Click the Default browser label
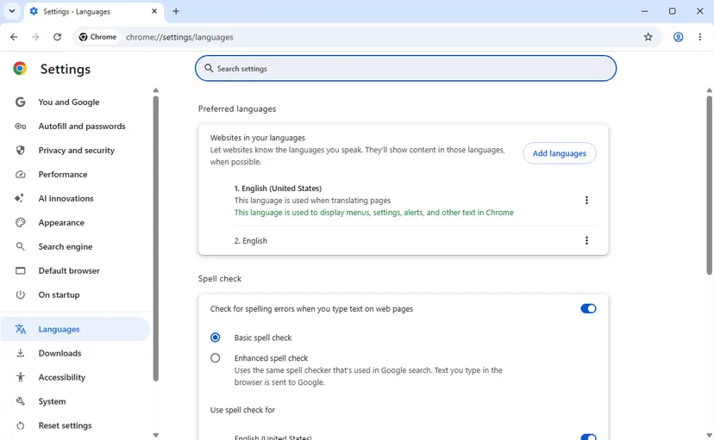Image resolution: width=714 pixels, height=440 pixels. [x=69, y=270]
